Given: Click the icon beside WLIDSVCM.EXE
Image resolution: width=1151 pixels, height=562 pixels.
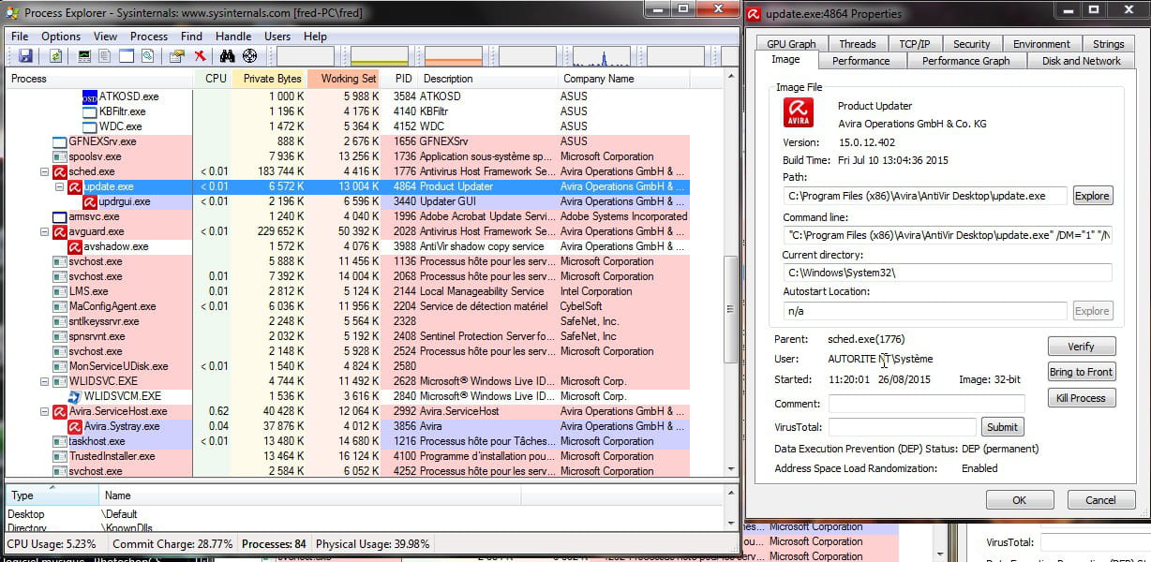Looking at the screenshot, I should coord(75,396).
